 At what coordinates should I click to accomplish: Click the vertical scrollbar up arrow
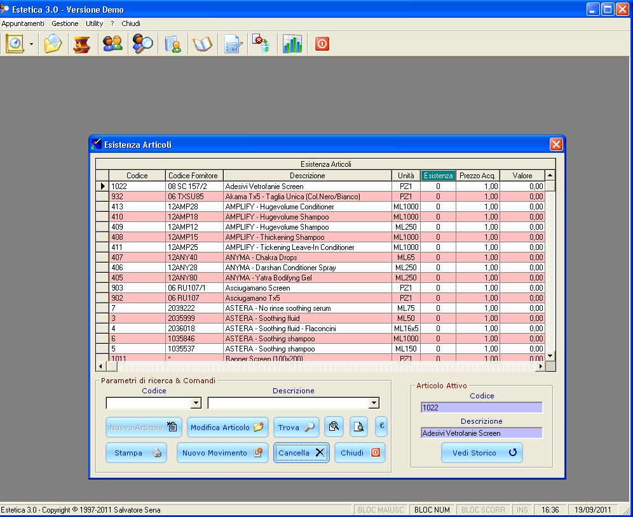click(x=550, y=175)
